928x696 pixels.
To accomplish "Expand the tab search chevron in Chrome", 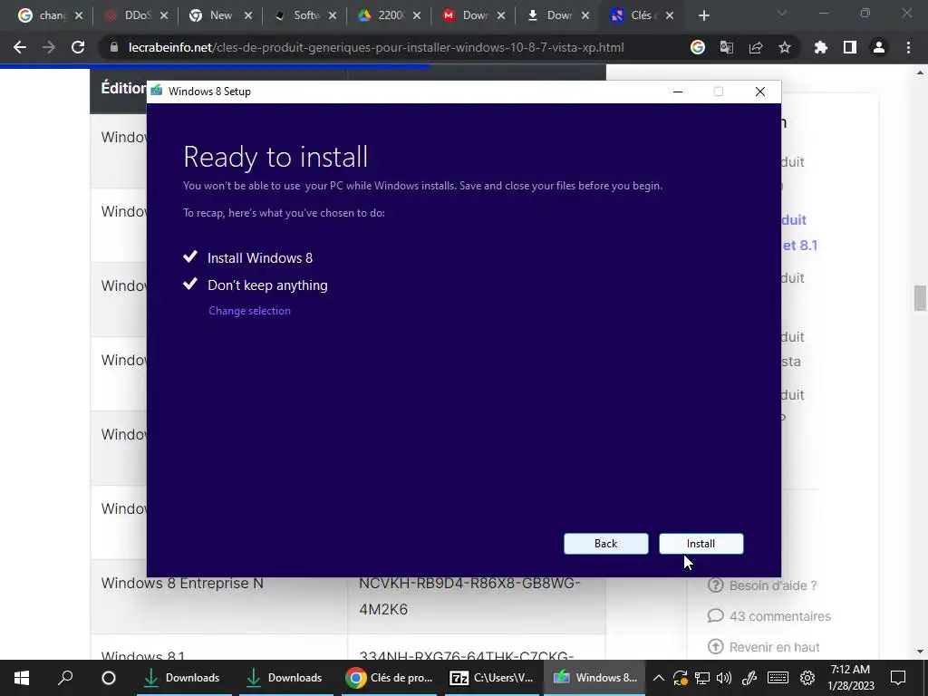I will [x=782, y=13].
